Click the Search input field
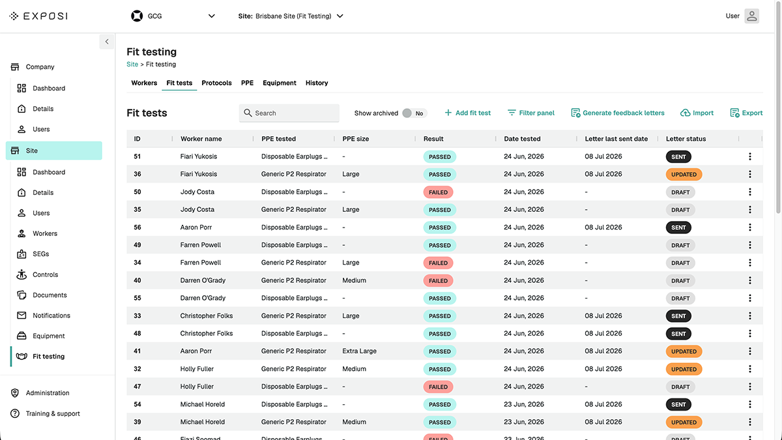This screenshot has height=440, width=782. (289, 113)
